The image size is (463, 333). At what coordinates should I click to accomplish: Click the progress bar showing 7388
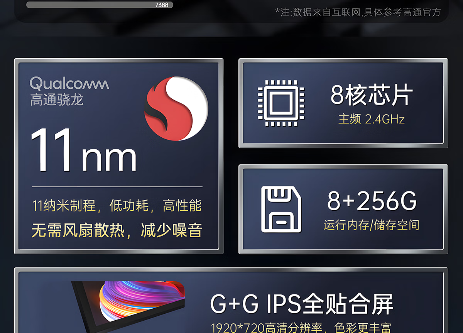[100, 5]
